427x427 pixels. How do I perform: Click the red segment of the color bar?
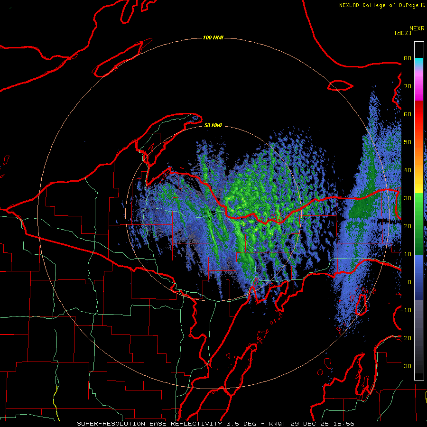point(419,114)
